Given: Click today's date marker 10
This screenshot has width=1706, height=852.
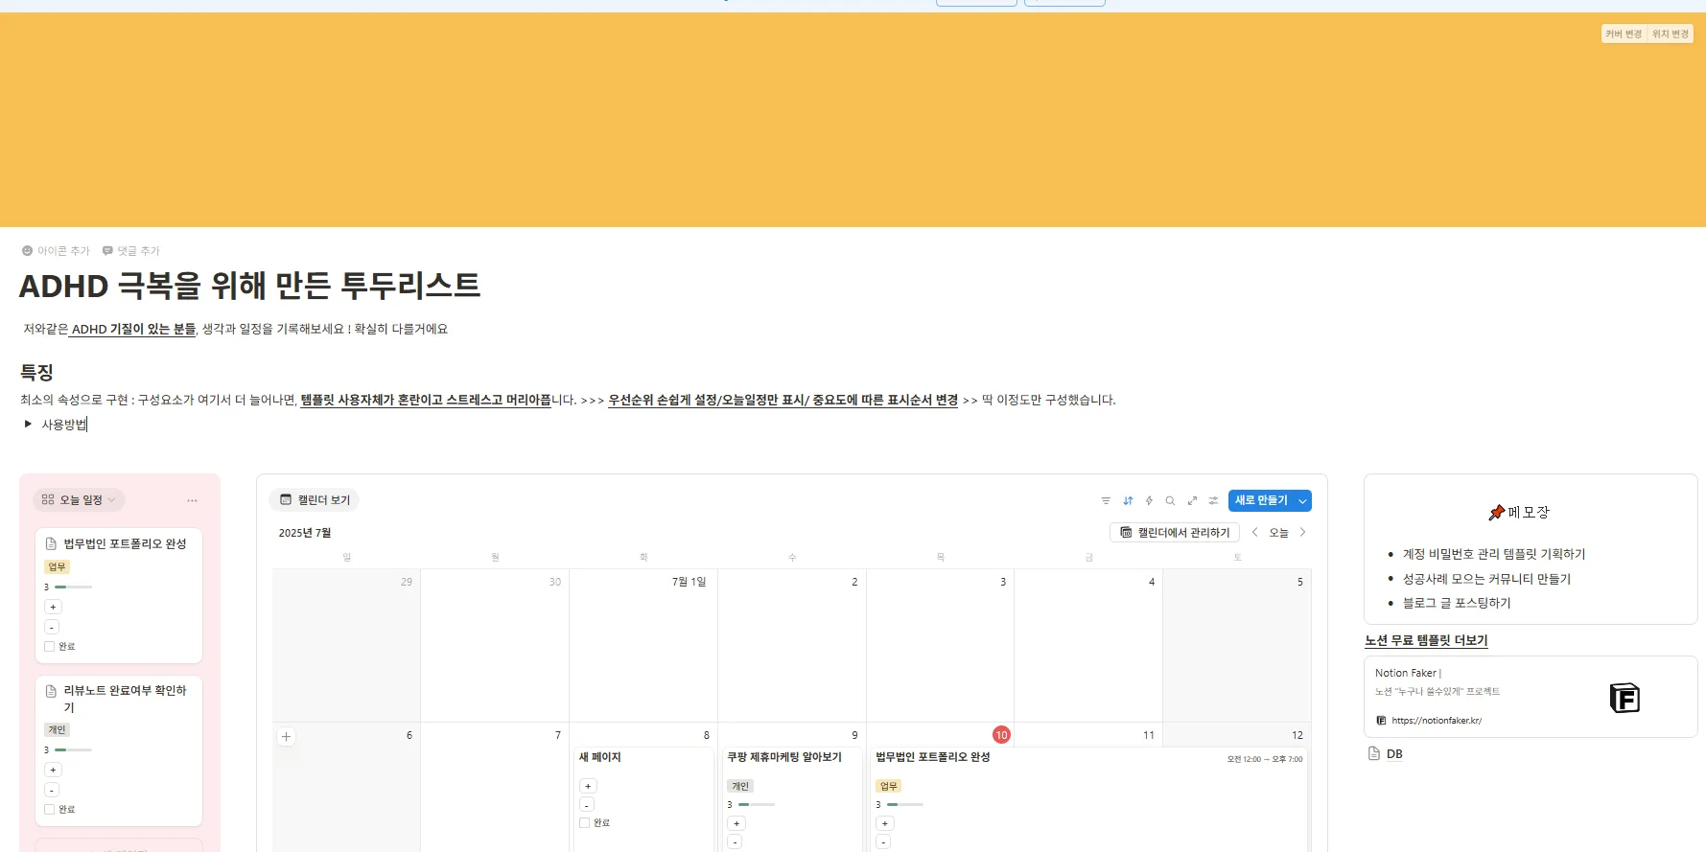Looking at the screenshot, I should click(1001, 735).
